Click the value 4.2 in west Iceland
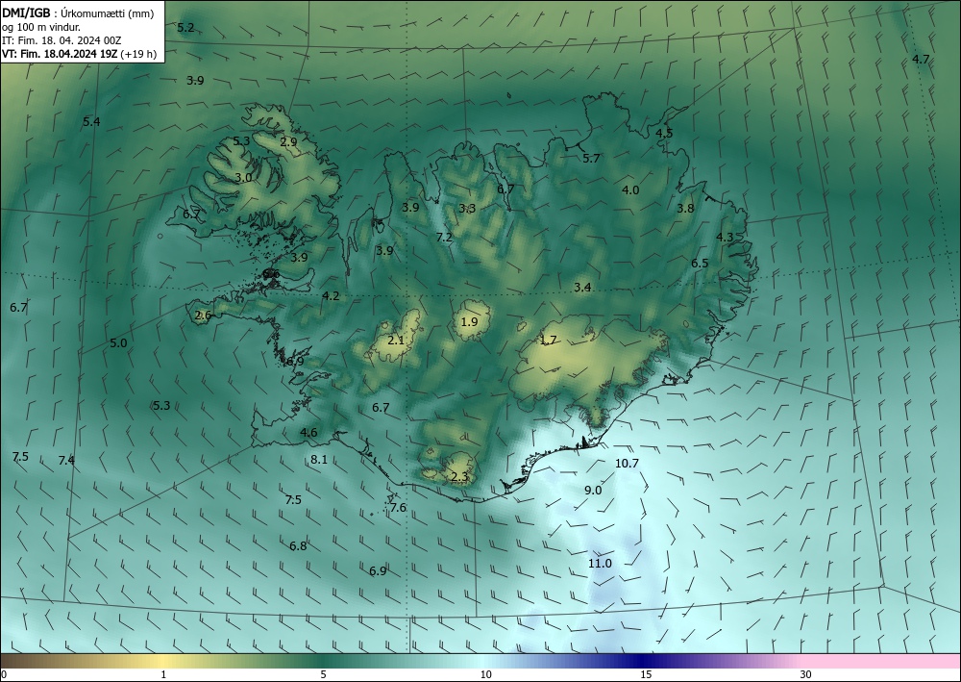961x682 pixels. click(331, 295)
